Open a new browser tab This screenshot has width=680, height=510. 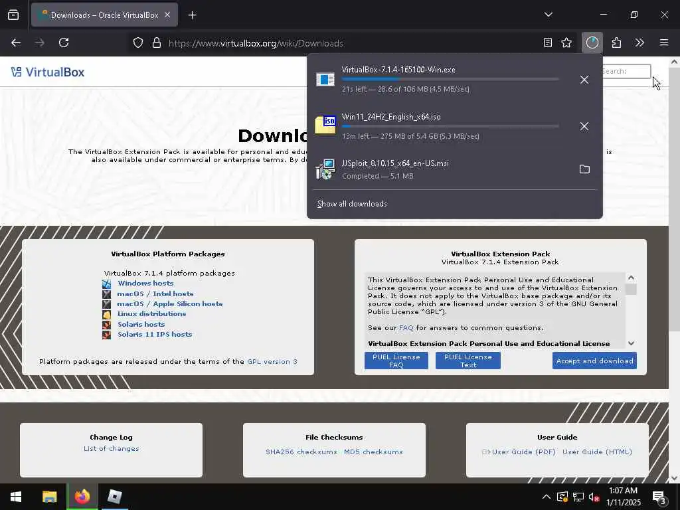tap(192, 15)
